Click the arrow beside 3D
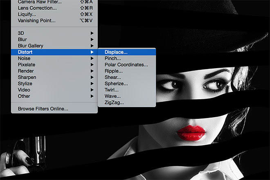The height and width of the screenshot is (180, 270). coord(92,33)
